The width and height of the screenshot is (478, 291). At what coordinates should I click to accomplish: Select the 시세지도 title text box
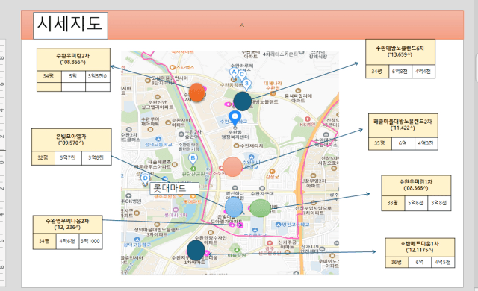click(x=70, y=25)
